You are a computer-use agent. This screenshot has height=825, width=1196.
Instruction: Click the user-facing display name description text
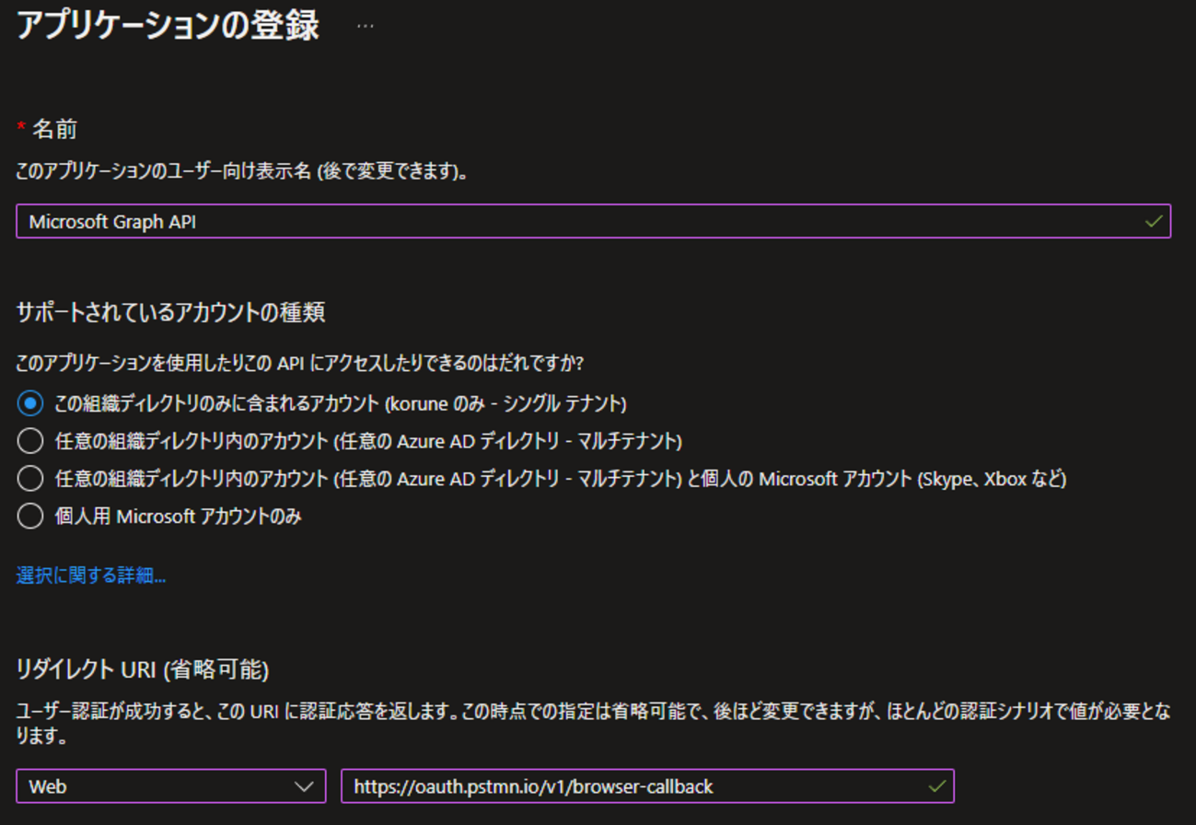(x=242, y=172)
